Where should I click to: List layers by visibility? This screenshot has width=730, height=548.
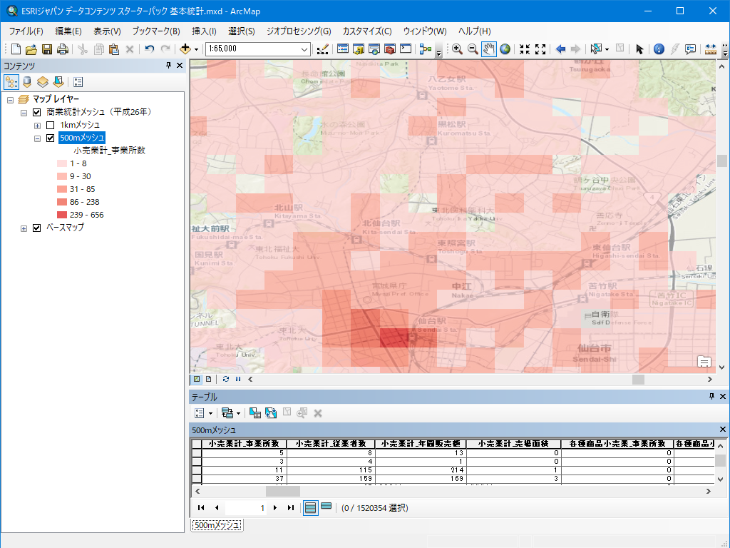[x=43, y=83]
